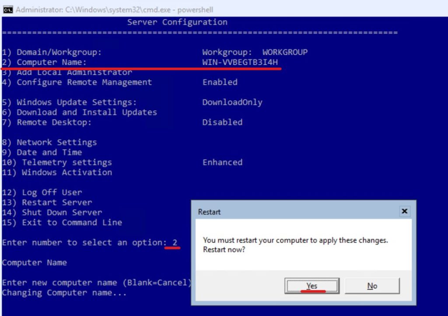Click the Administrator cmd.exe window title text

115,10
